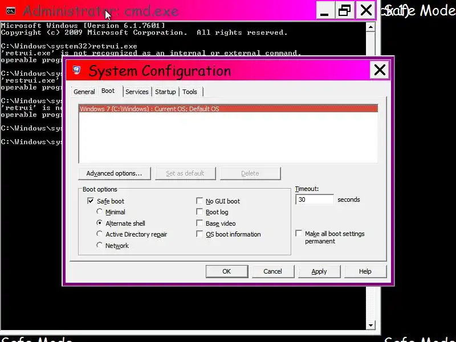This screenshot has height=342, width=456.
Task: Select the Windows 7 boot entry
Action: coord(229,109)
